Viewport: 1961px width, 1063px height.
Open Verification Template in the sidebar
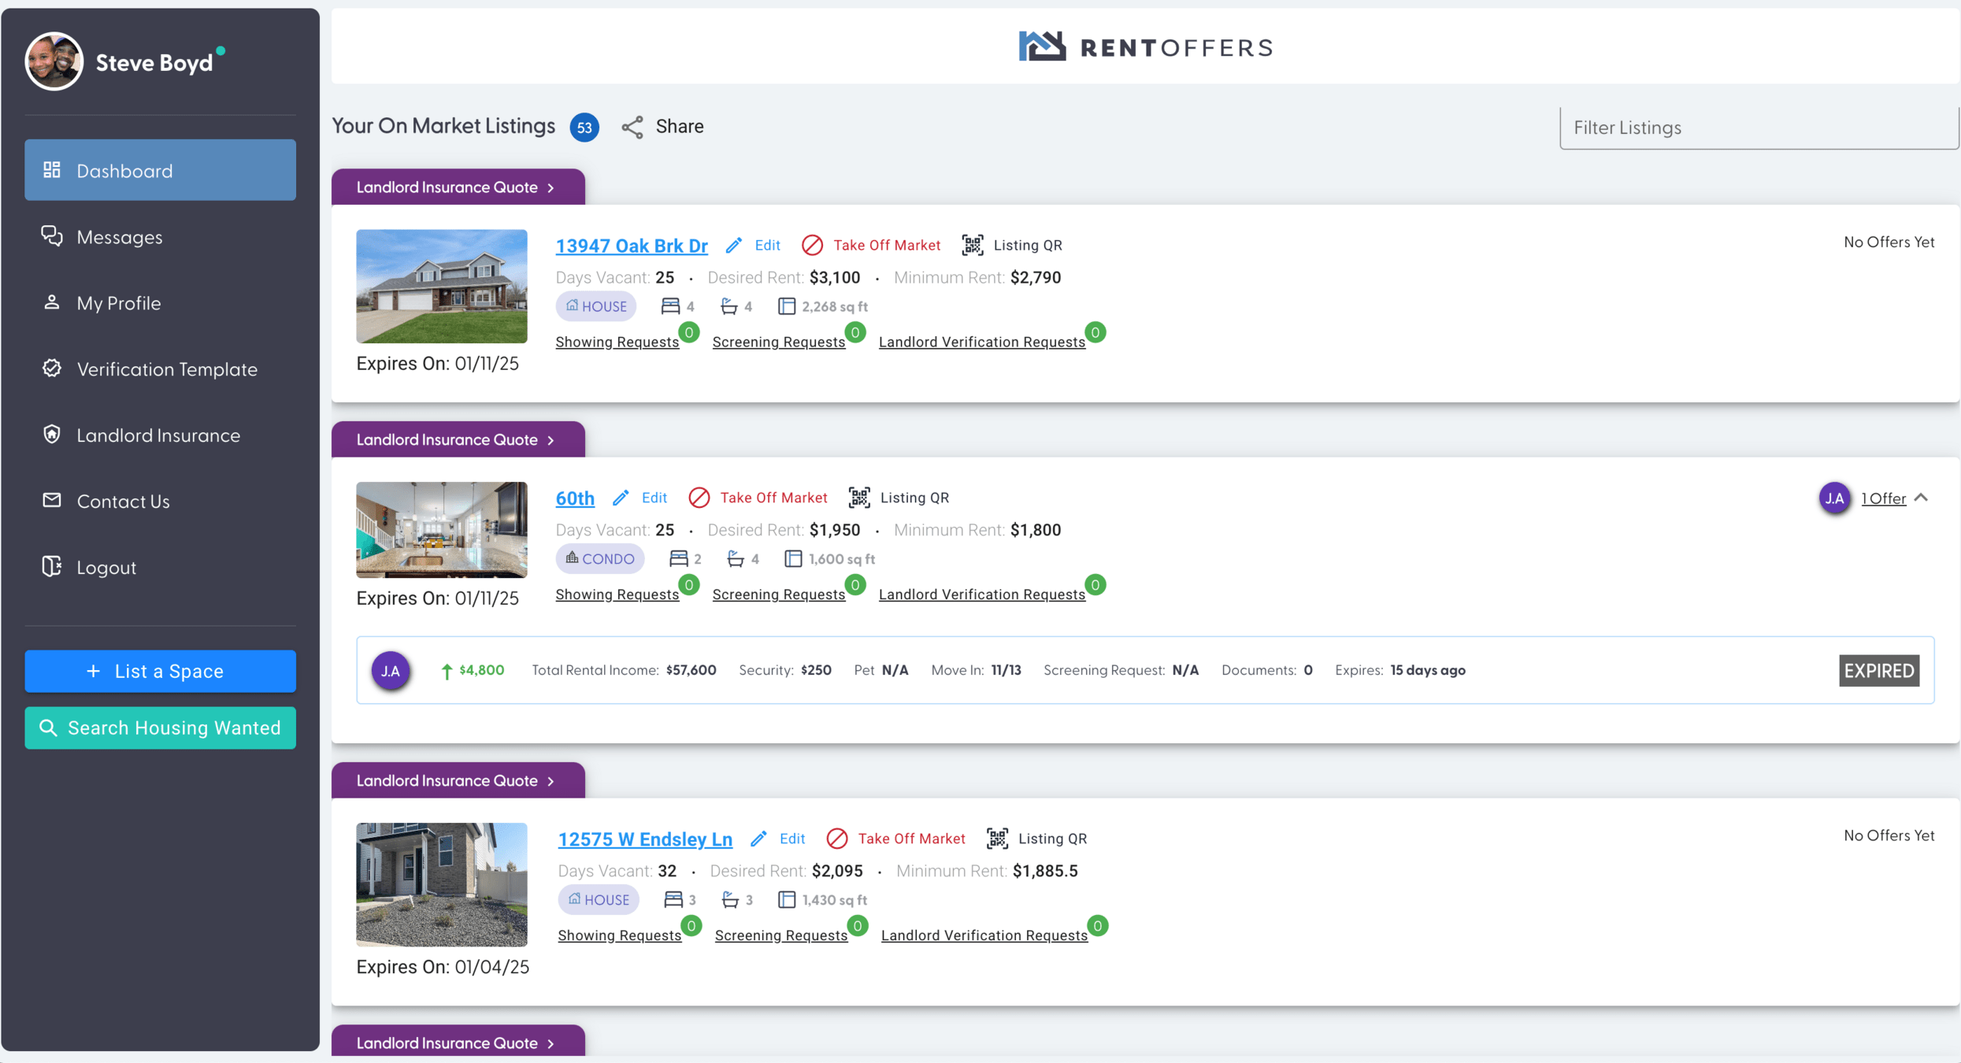(167, 369)
